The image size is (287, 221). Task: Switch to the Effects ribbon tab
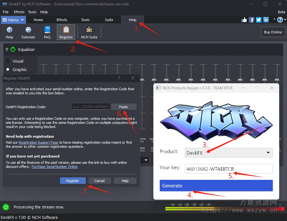[x=62, y=20]
